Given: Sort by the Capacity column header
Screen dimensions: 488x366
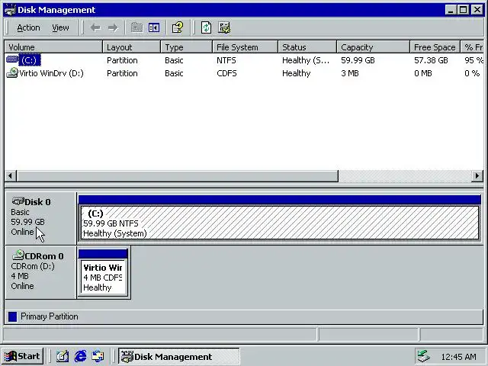Looking at the screenshot, I should point(373,47).
